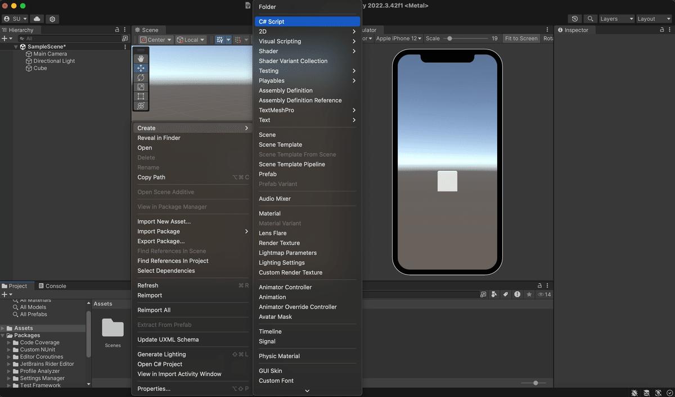Collapse the SampleScene tree arrow
Viewport: 675px width, 397px height.
coord(16,47)
